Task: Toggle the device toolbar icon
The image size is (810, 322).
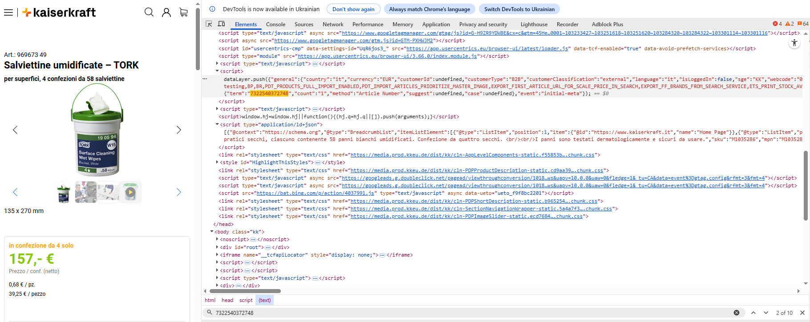Action: (x=221, y=24)
